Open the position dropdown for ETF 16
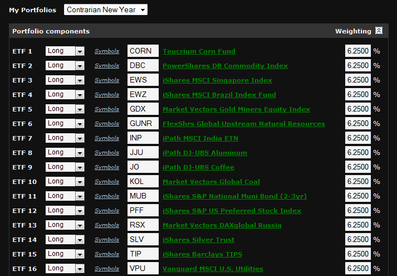Screen dimensions: 397x276 [65, 268]
